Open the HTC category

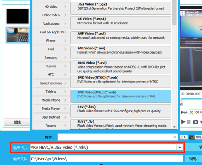51,74
